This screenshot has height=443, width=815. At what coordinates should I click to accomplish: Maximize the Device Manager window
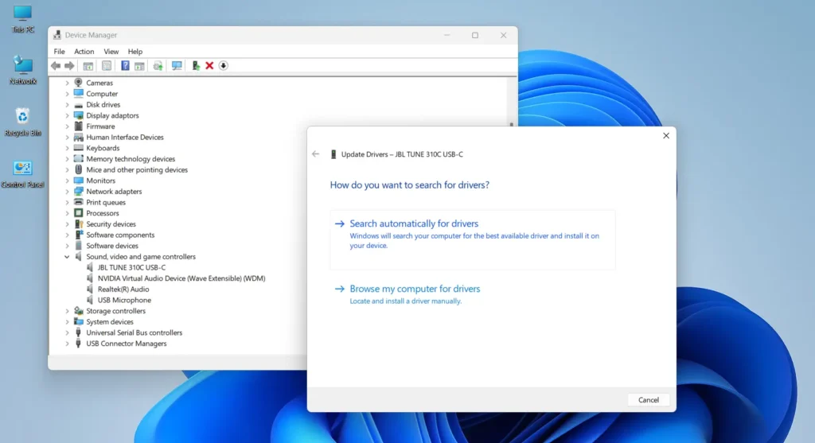pos(475,35)
